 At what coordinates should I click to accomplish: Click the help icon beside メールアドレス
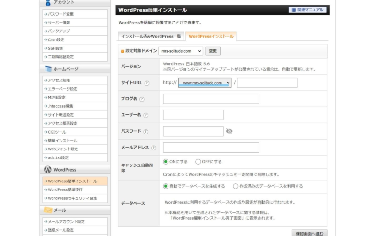(153, 148)
